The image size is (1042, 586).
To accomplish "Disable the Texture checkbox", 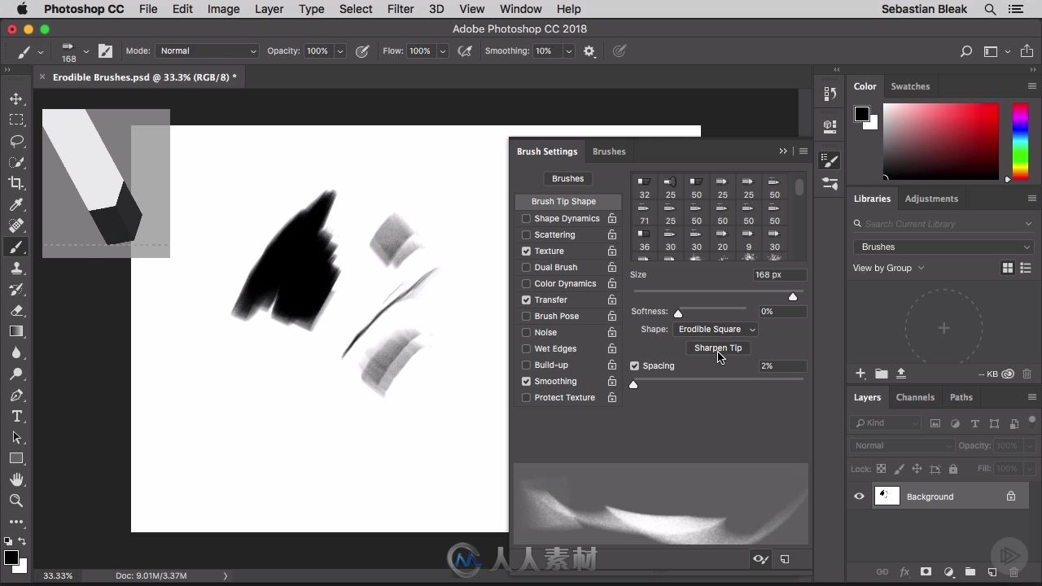I will tap(526, 251).
